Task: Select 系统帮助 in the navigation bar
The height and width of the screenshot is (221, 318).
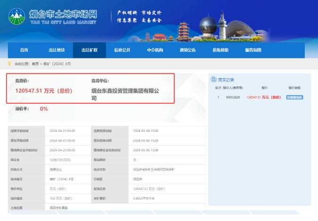Action: coord(220,50)
